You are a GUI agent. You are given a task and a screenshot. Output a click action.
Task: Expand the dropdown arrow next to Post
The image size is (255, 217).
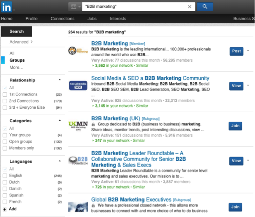(248, 51)
